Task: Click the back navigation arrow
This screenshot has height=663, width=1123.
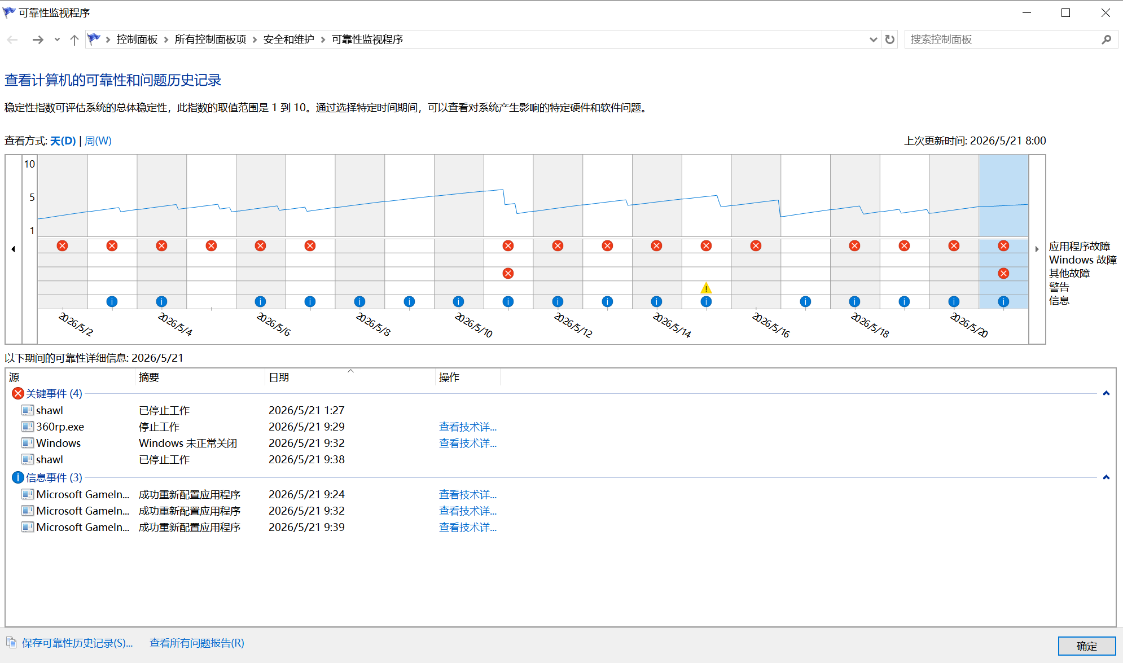Action: (12, 39)
